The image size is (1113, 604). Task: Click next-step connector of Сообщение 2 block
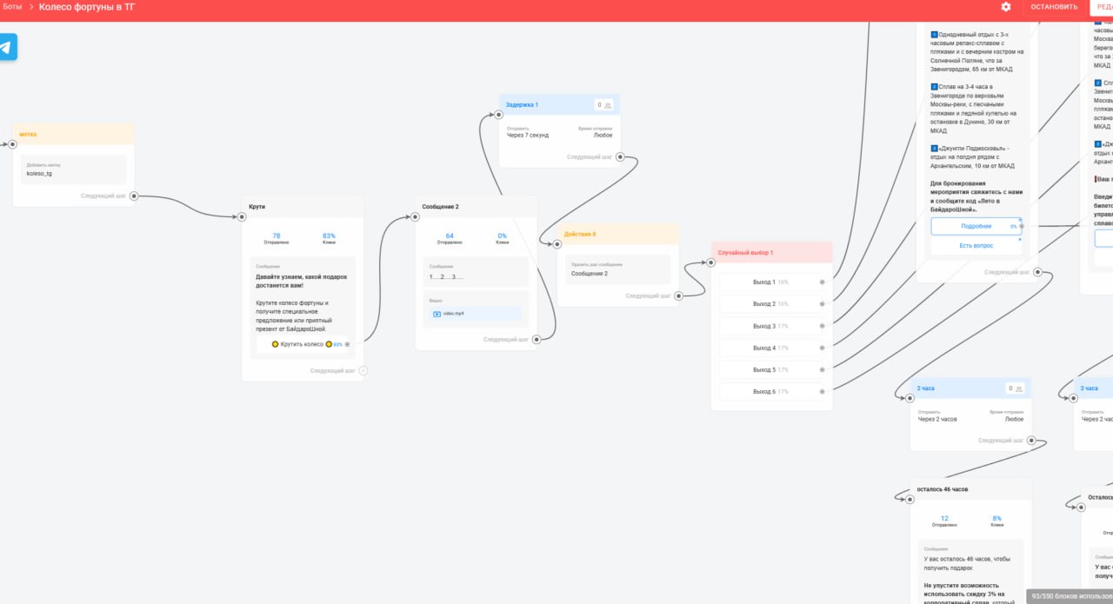[537, 340]
